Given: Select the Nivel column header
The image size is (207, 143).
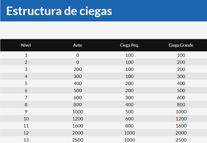Looking at the screenshot, I should pyautogui.click(x=26, y=45).
